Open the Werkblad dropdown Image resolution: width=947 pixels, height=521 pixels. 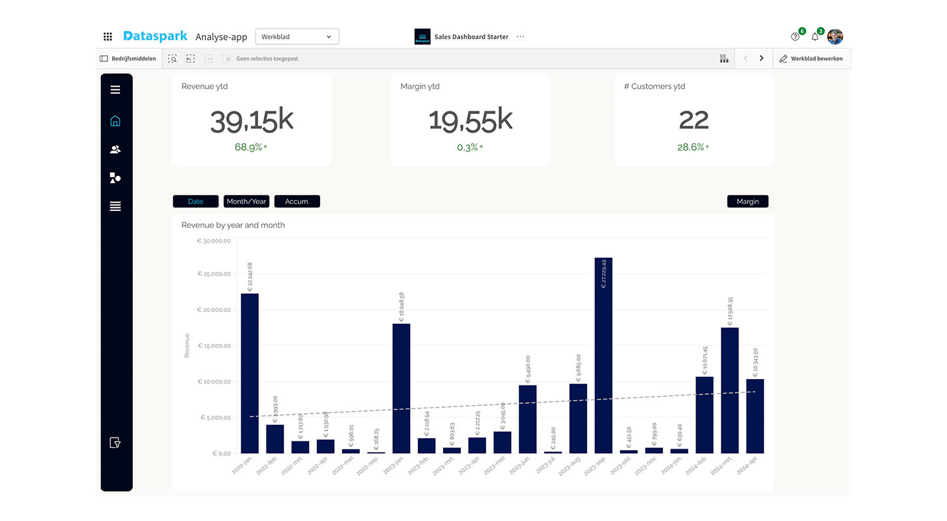click(297, 36)
